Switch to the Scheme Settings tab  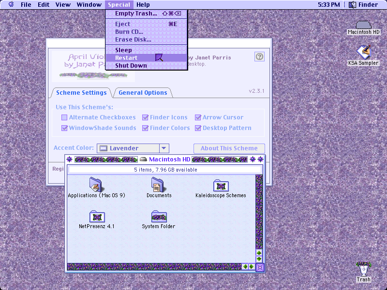pyautogui.click(x=81, y=93)
